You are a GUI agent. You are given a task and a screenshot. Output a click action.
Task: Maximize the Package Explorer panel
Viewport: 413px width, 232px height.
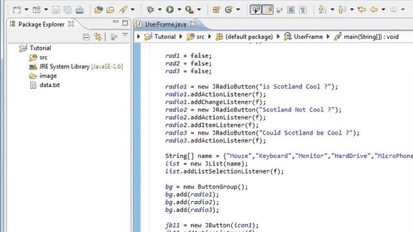coord(125,23)
